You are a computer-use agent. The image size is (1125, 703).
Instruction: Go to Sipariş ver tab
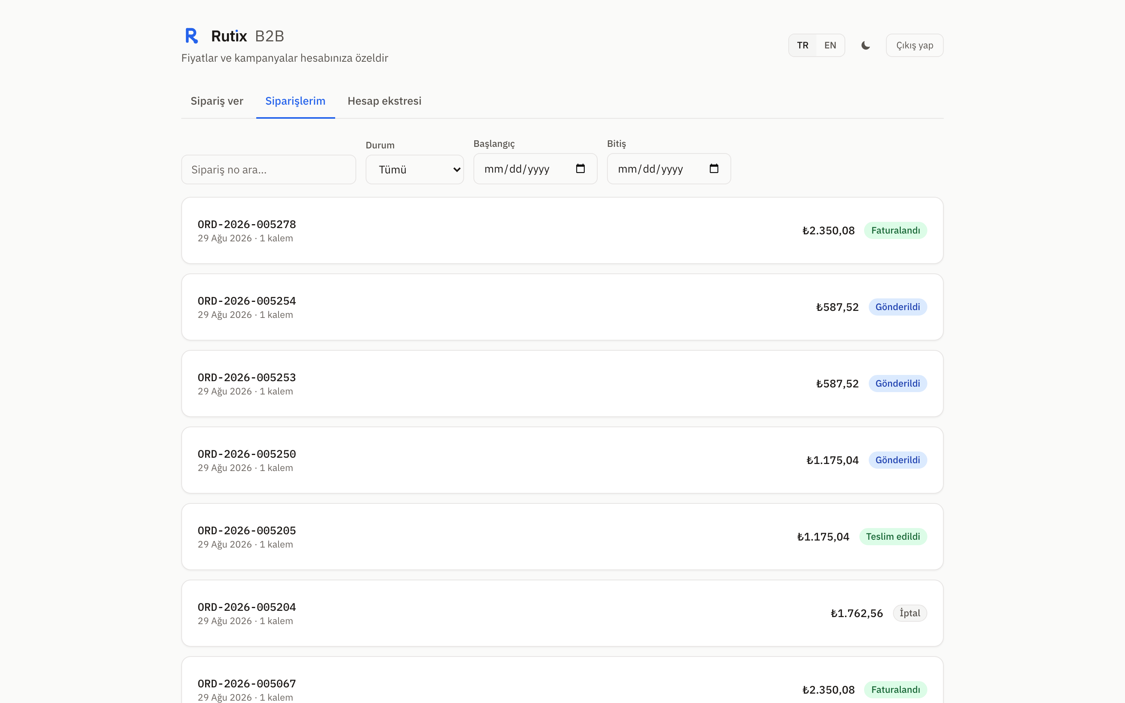[217, 101]
